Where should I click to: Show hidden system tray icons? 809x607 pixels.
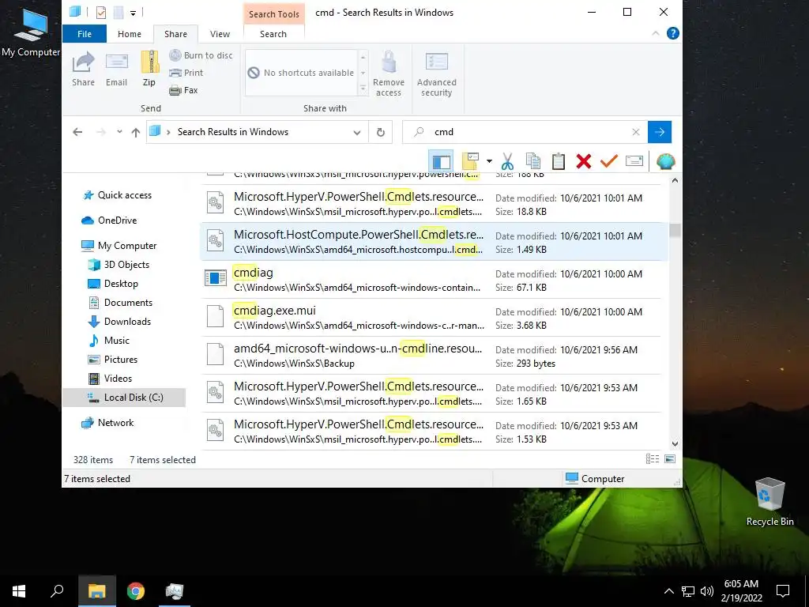(668, 591)
